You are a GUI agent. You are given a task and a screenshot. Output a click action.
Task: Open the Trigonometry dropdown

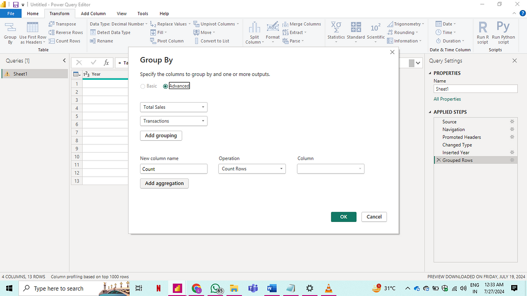pyautogui.click(x=406, y=24)
